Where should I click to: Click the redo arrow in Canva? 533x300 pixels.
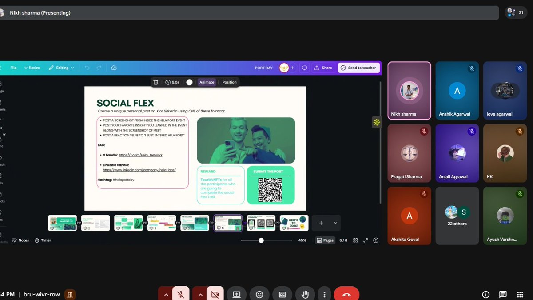pyautogui.click(x=99, y=68)
